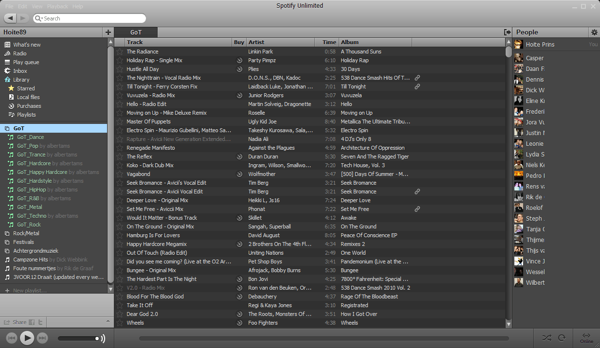This screenshot has height=348, width=600.
Task: Collapse the People sidebar arrow
Action: coord(507,32)
